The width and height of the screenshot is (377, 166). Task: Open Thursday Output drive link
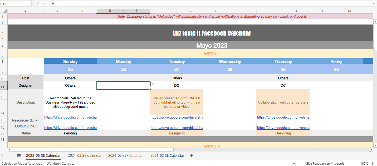(x=283, y=128)
